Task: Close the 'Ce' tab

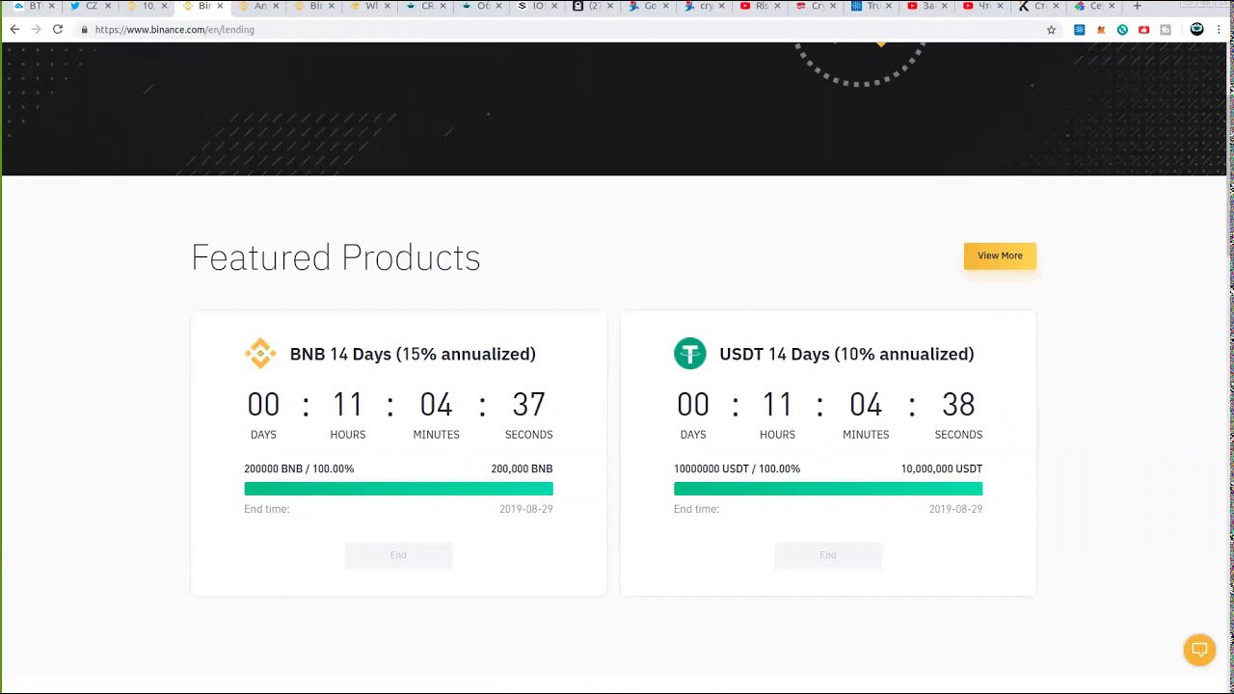Action: (1113, 6)
